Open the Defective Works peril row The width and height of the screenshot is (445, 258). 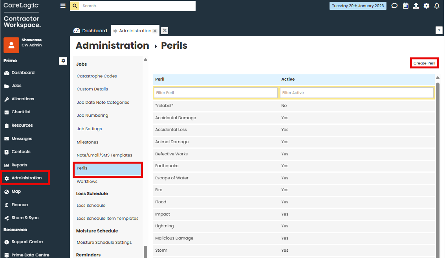(294, 154)
